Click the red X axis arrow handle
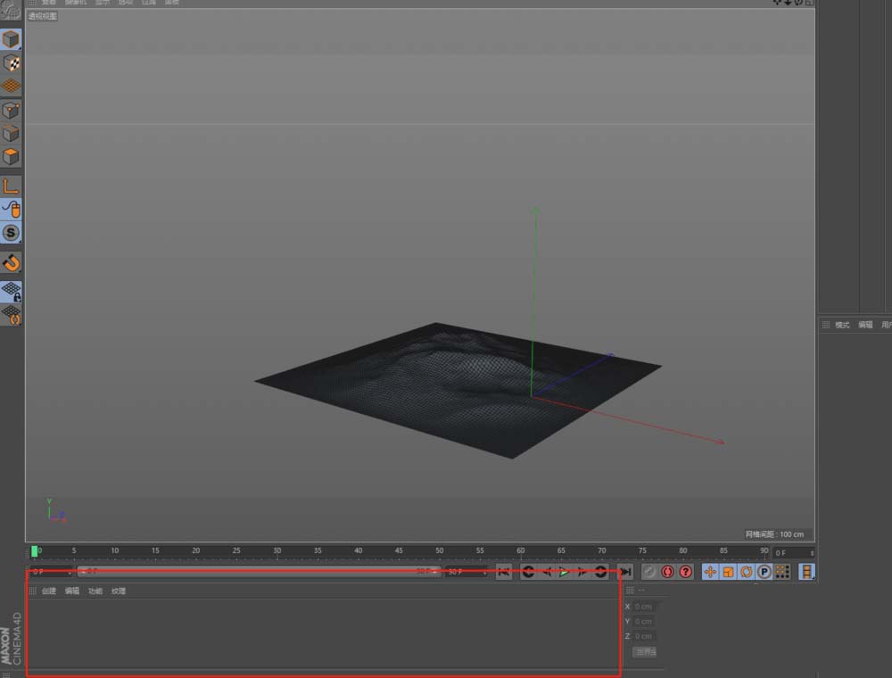892x678 pixels. (720, 442)
